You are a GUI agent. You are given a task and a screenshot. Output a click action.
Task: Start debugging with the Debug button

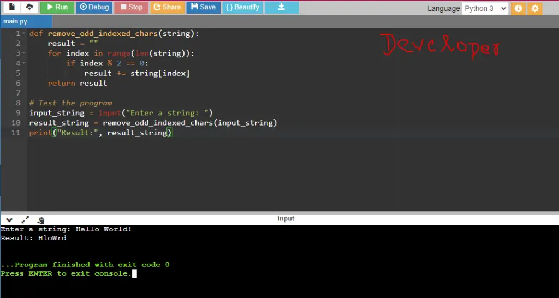pos(94,7)
